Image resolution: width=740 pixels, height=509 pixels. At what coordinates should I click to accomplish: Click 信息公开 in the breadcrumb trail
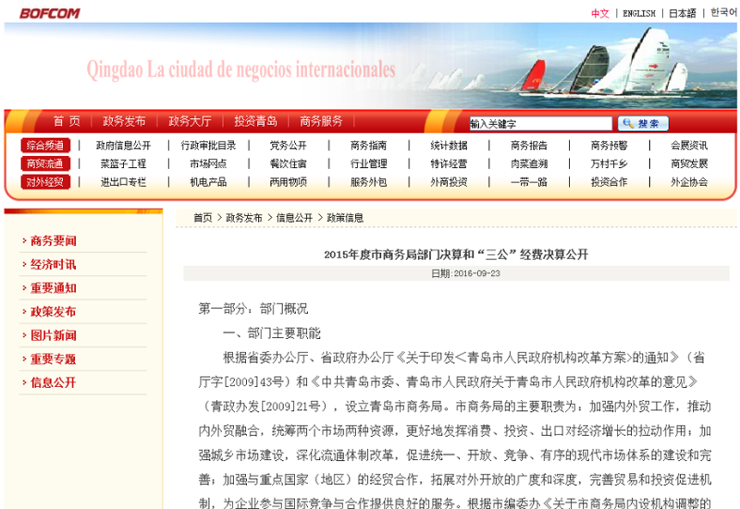click(x=294, y=218)
